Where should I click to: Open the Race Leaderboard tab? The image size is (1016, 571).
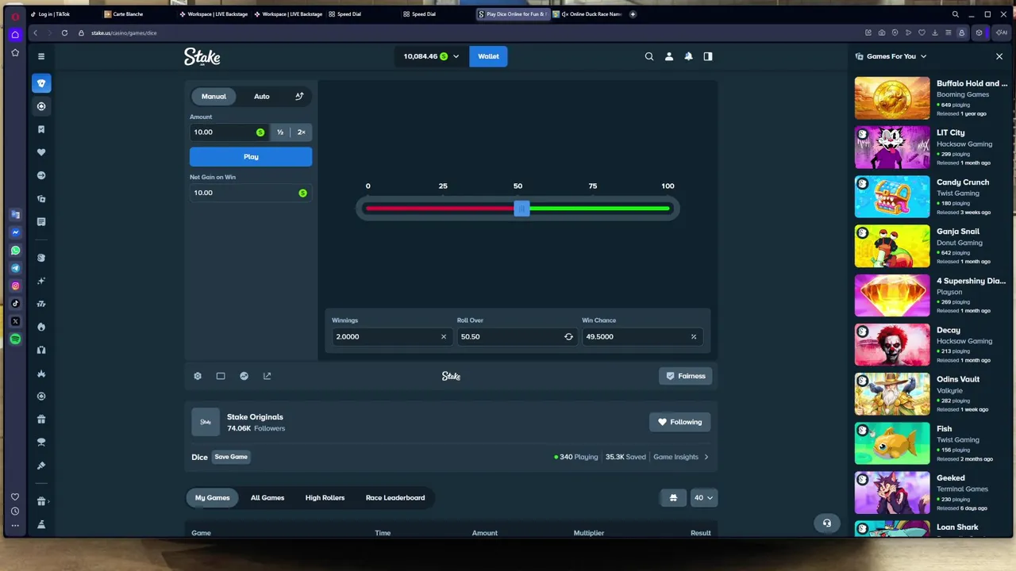395,498
